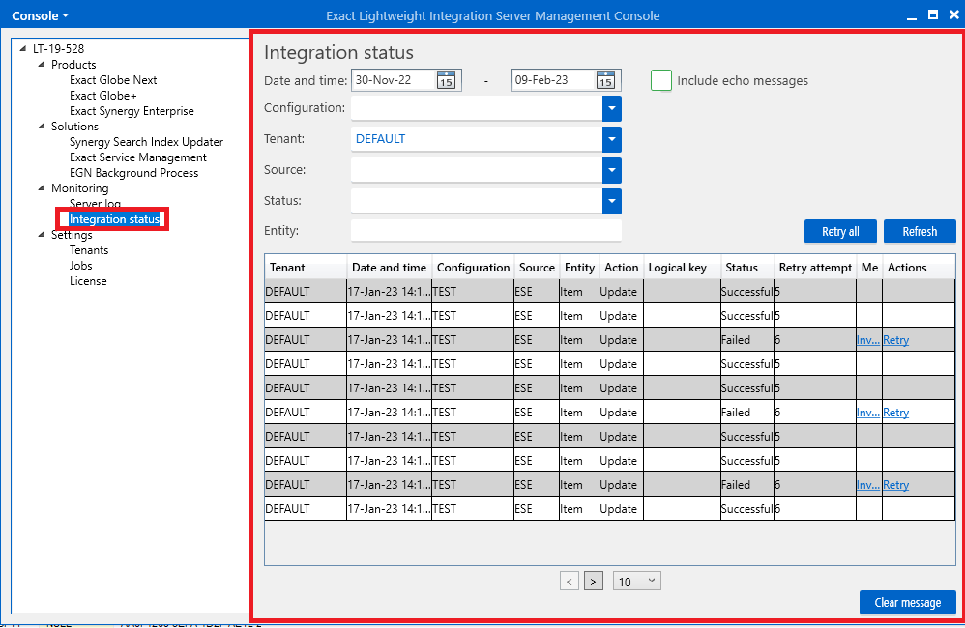Open the Configuration dropdown
The image size is (965, 628).
(x=612, y=108)
